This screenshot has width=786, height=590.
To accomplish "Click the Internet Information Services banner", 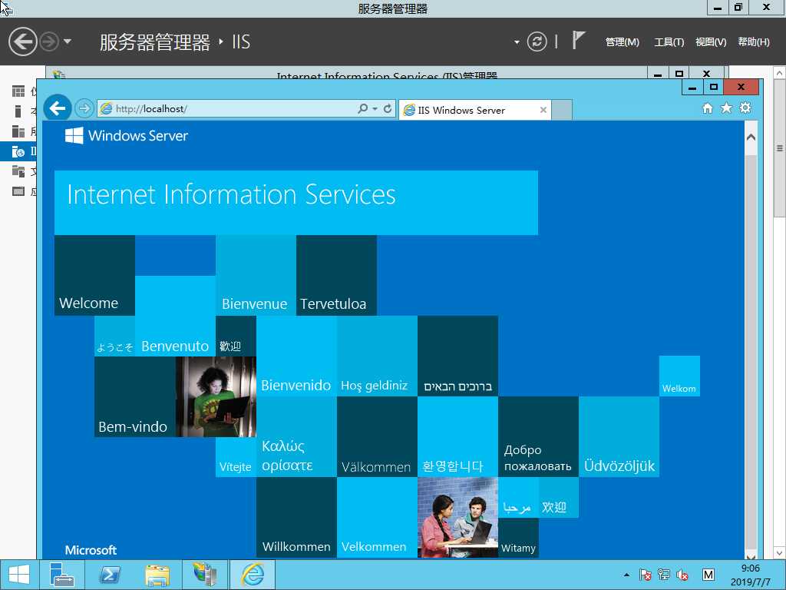I will click(296, 203).
